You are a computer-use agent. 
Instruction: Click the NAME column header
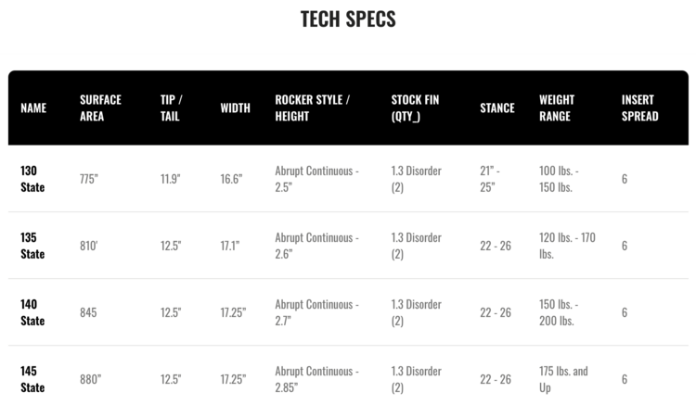(x=33, y=108)
